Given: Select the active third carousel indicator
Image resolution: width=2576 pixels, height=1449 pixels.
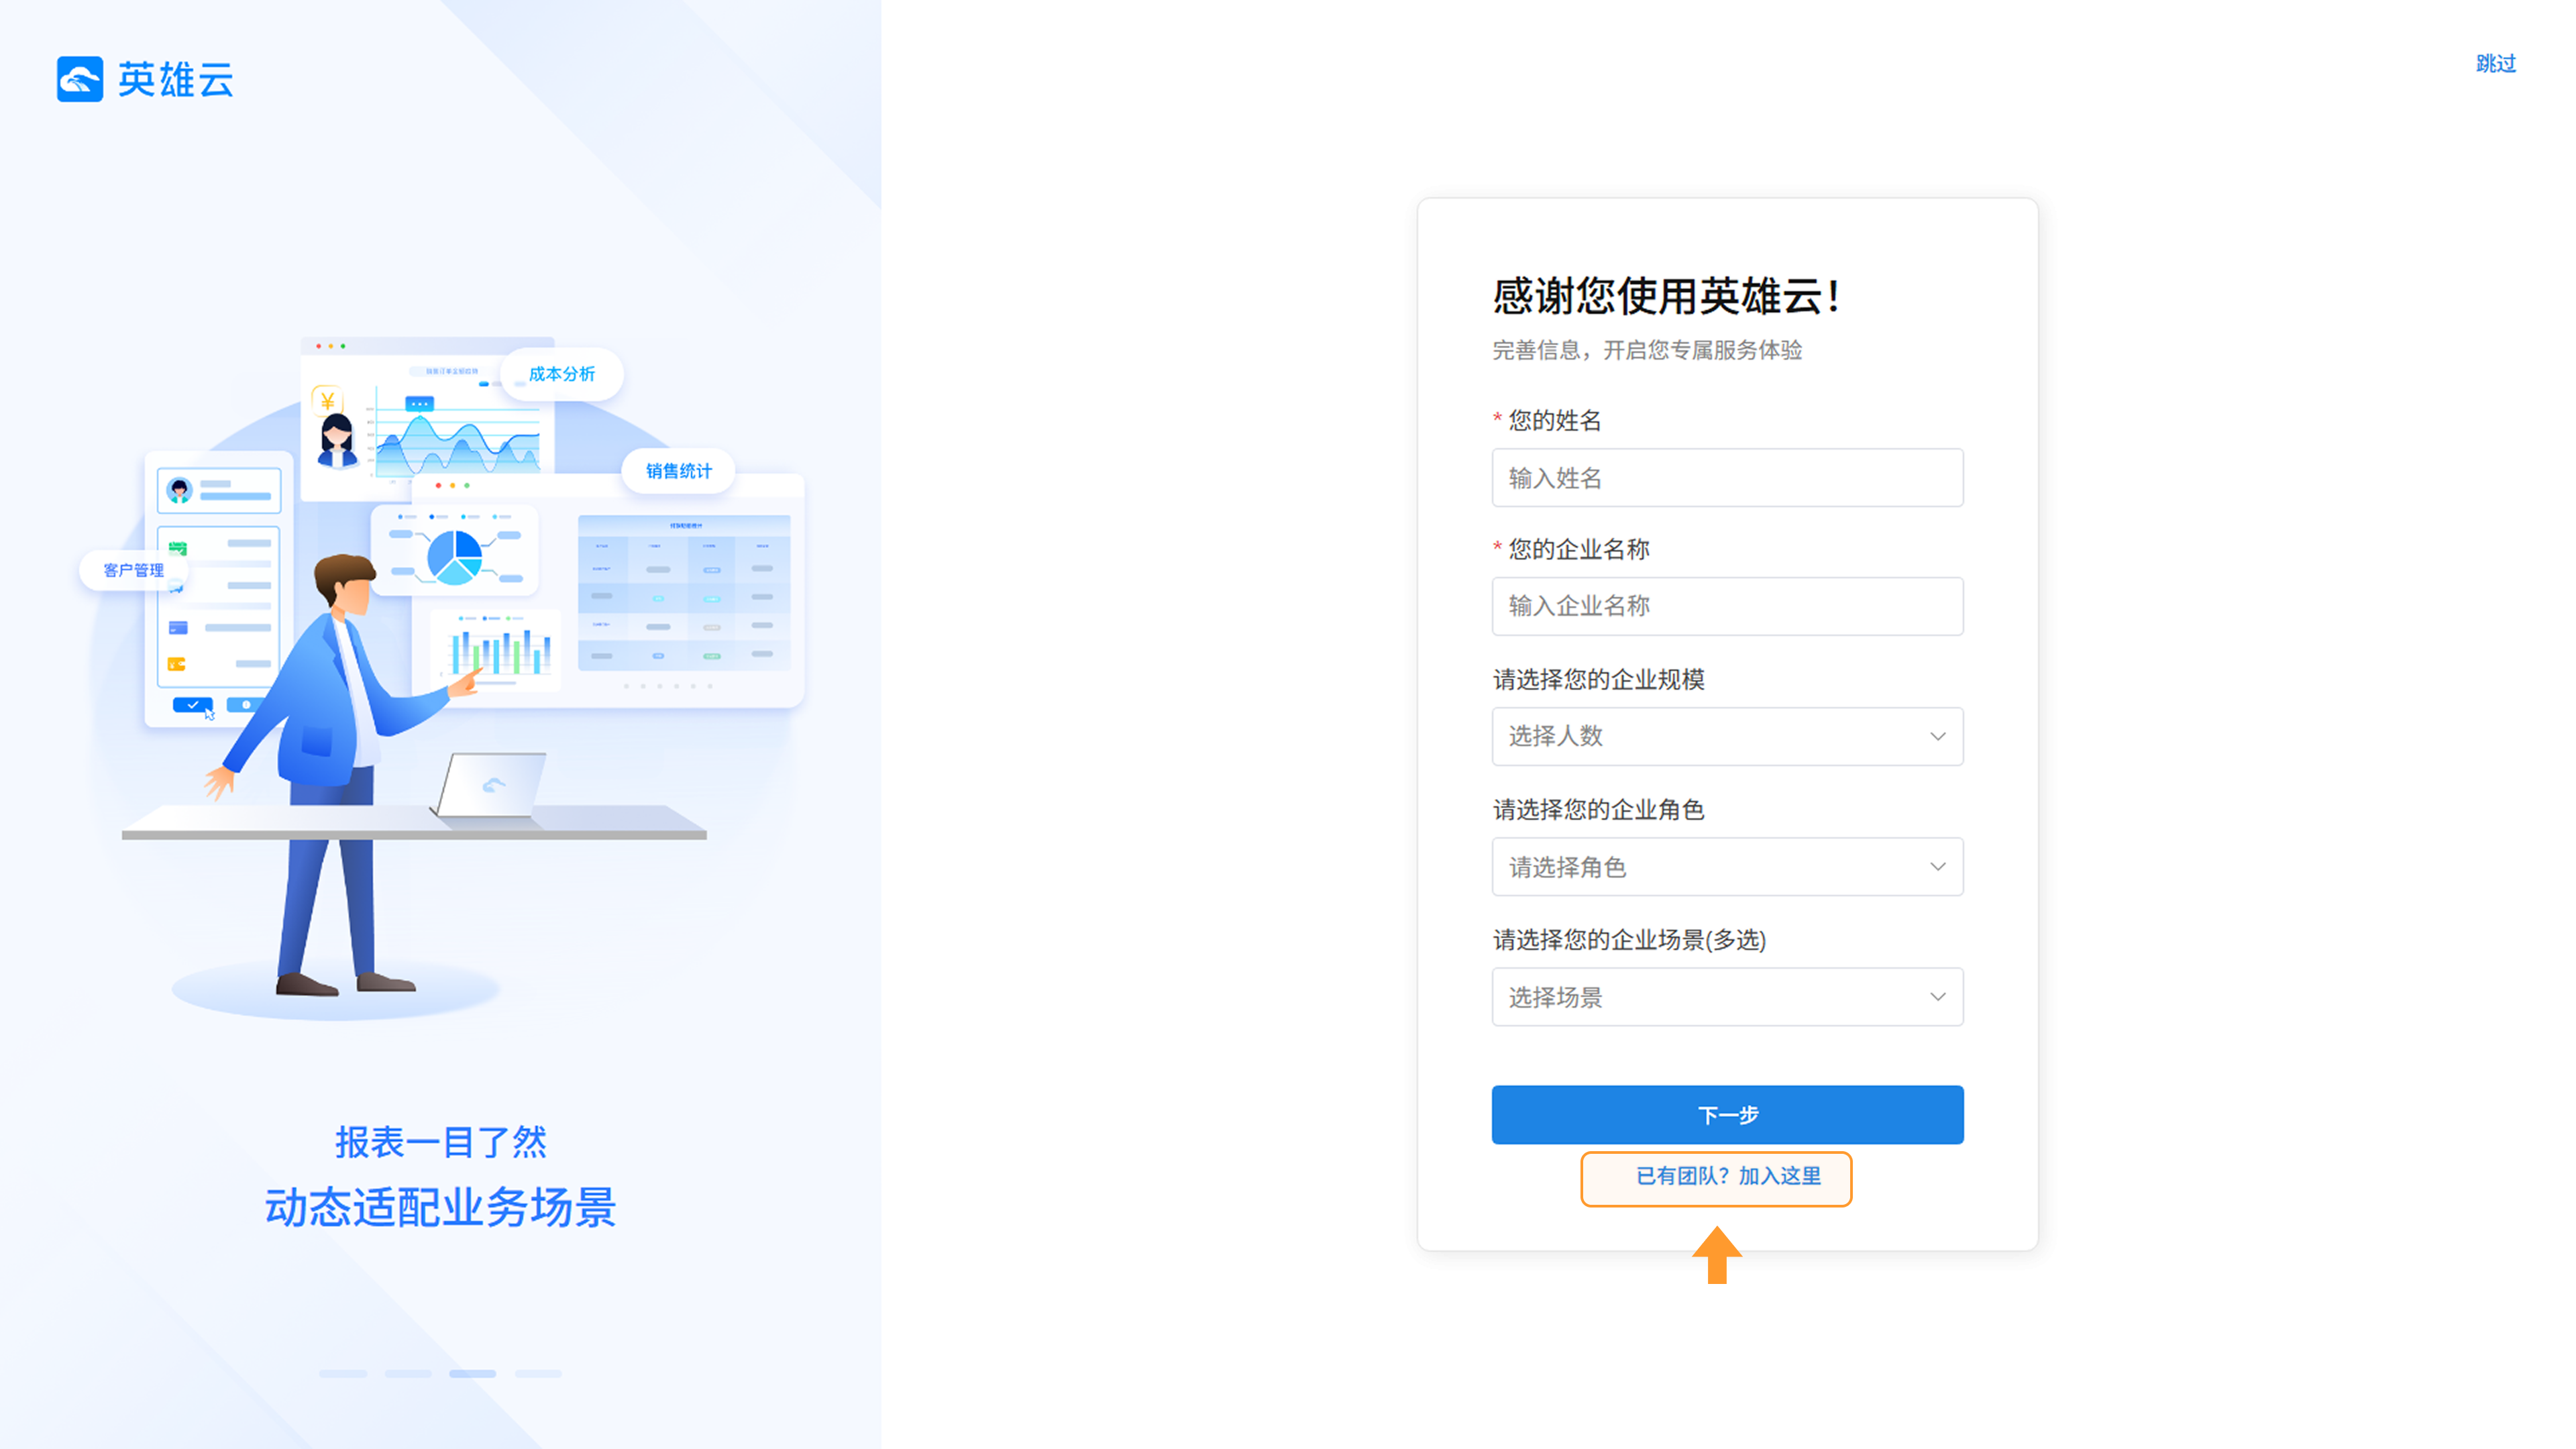Looking at the screenshot, I should [x=472, y=1374].
